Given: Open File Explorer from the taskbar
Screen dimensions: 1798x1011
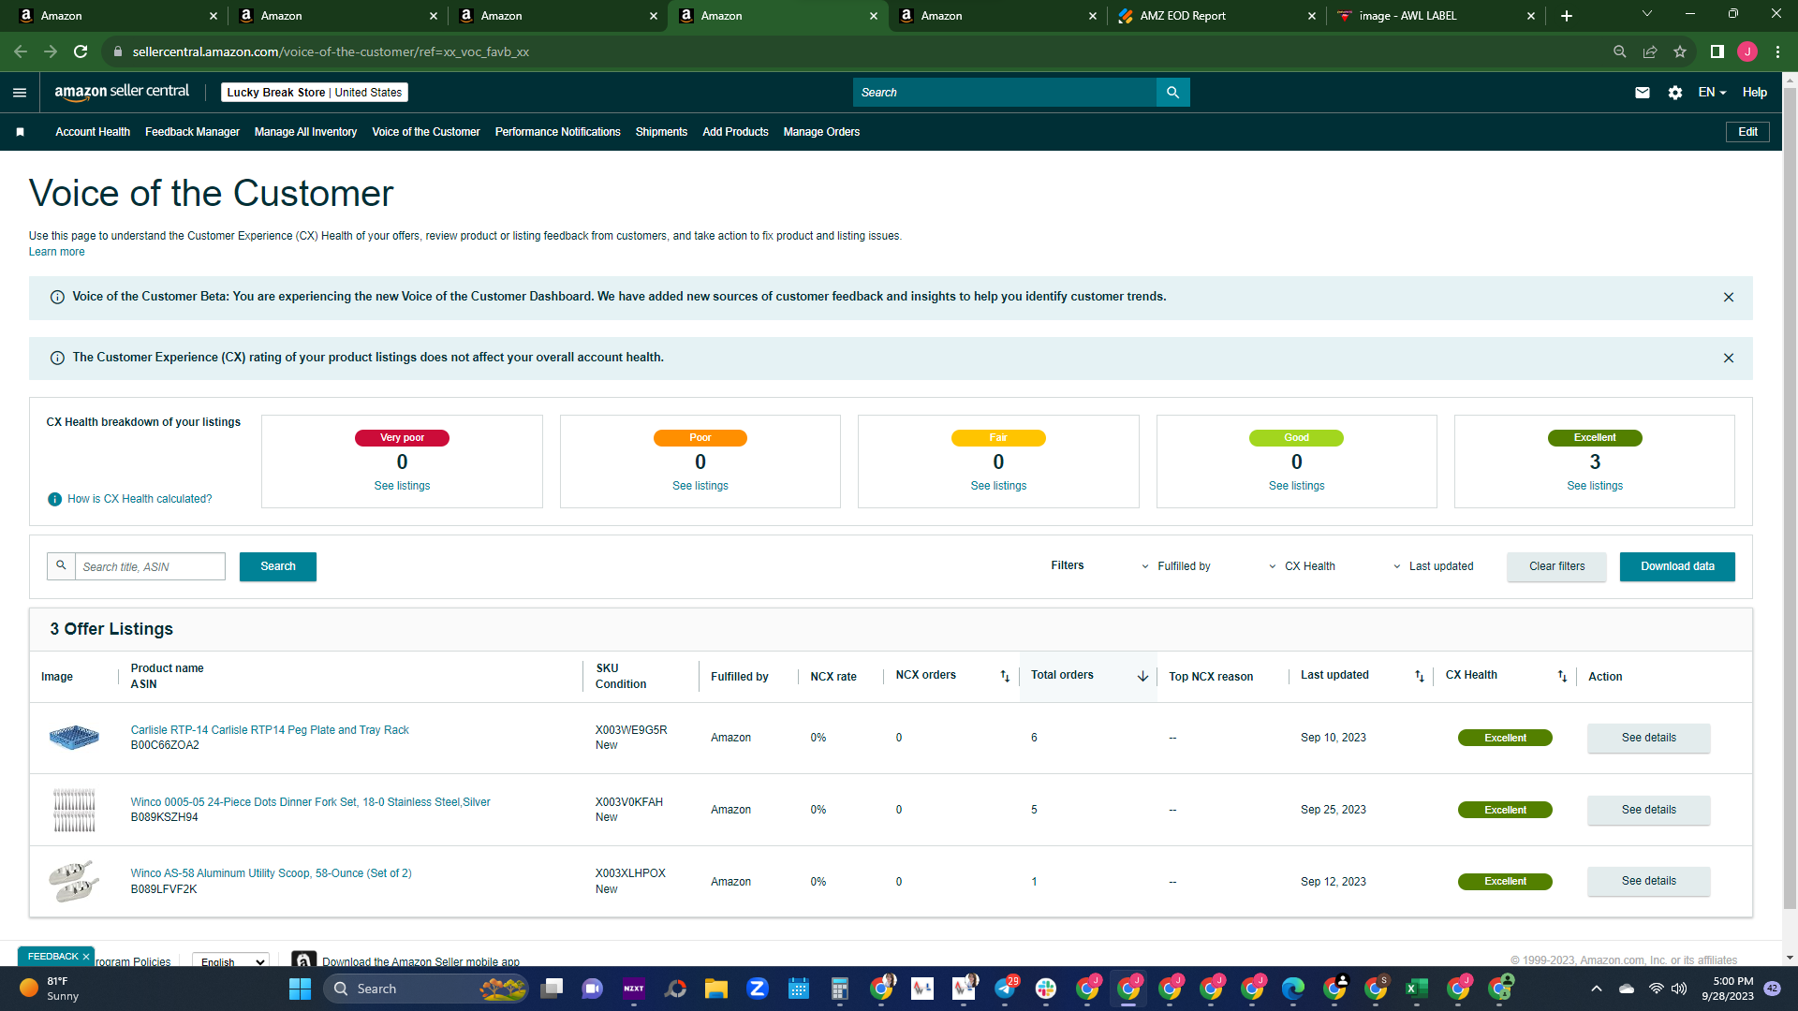Looking at the screenshot, I should coord(716,989).
